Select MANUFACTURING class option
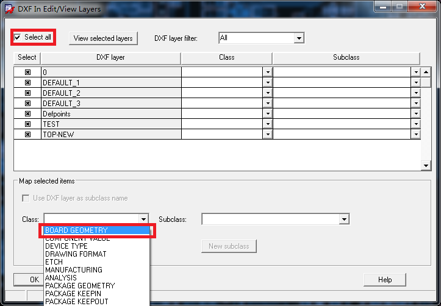441x306 pixels. click(74, 270)
